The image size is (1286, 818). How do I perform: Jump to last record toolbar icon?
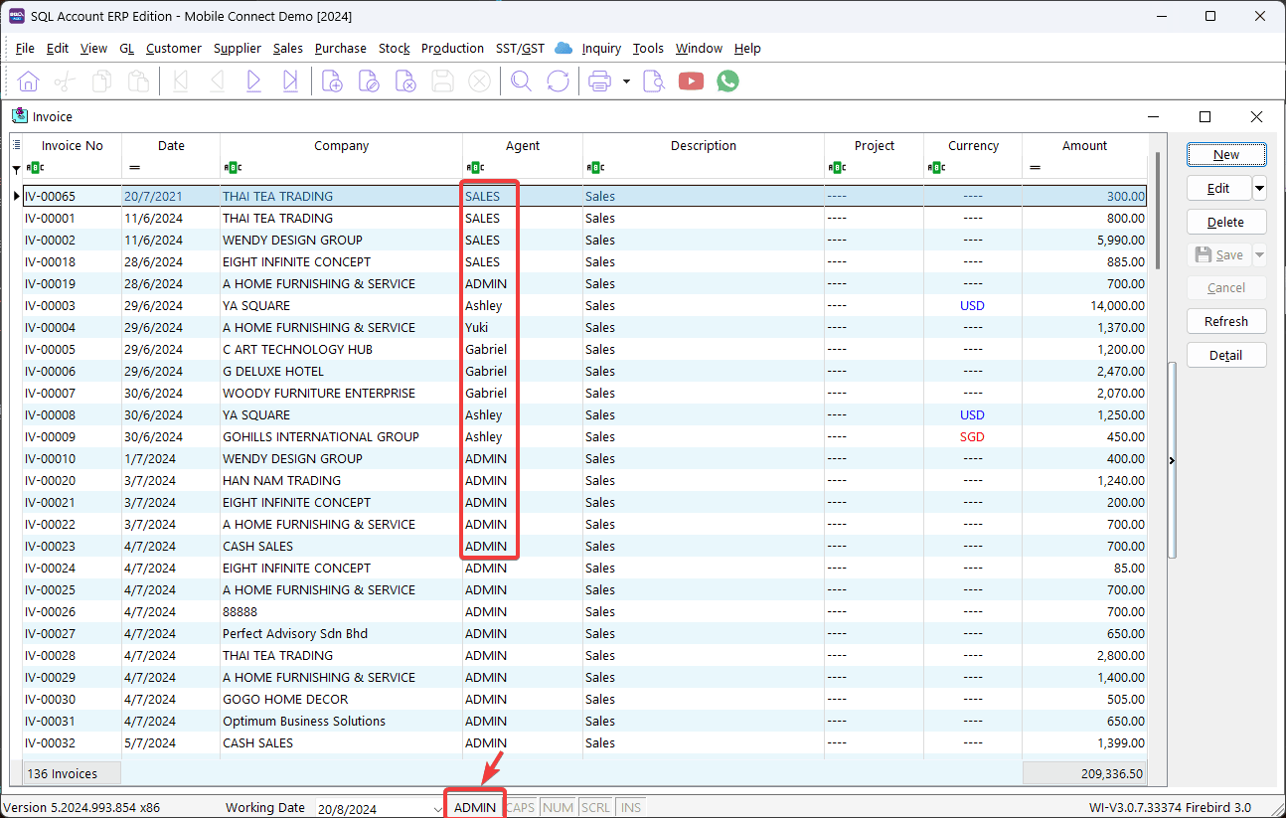[x=290, y=82]
